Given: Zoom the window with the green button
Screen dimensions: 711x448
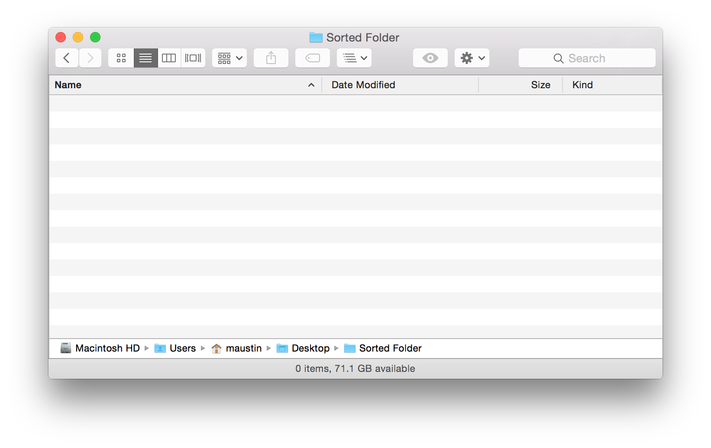Looking at the screenshot, I should pyautogui.click(x=95, y=37).
